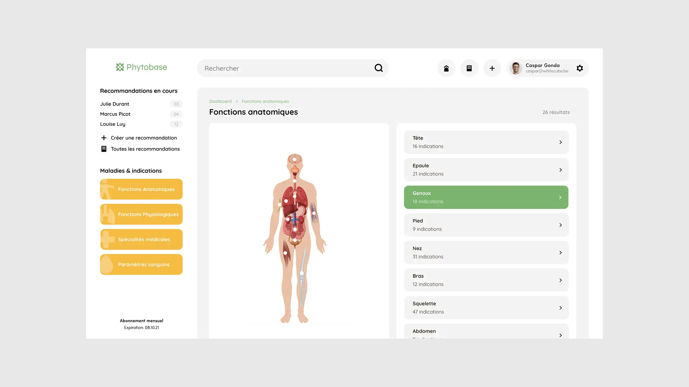Select the Bras 12 indications row
689x387 pixels.
[x=486, y=280]
